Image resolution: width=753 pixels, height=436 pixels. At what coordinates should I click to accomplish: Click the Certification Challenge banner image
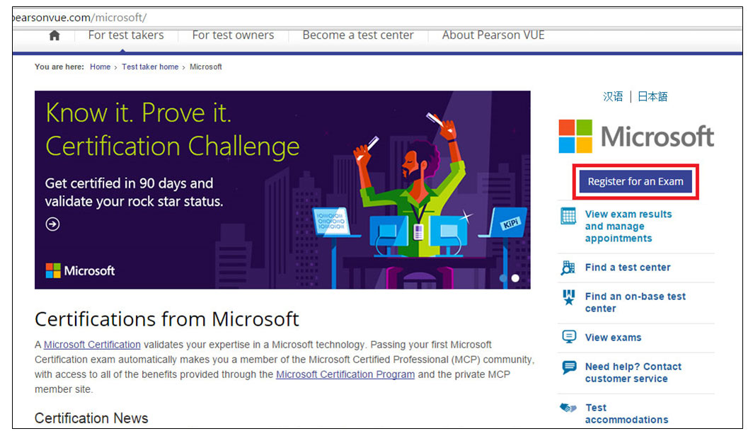coord(282,190)
